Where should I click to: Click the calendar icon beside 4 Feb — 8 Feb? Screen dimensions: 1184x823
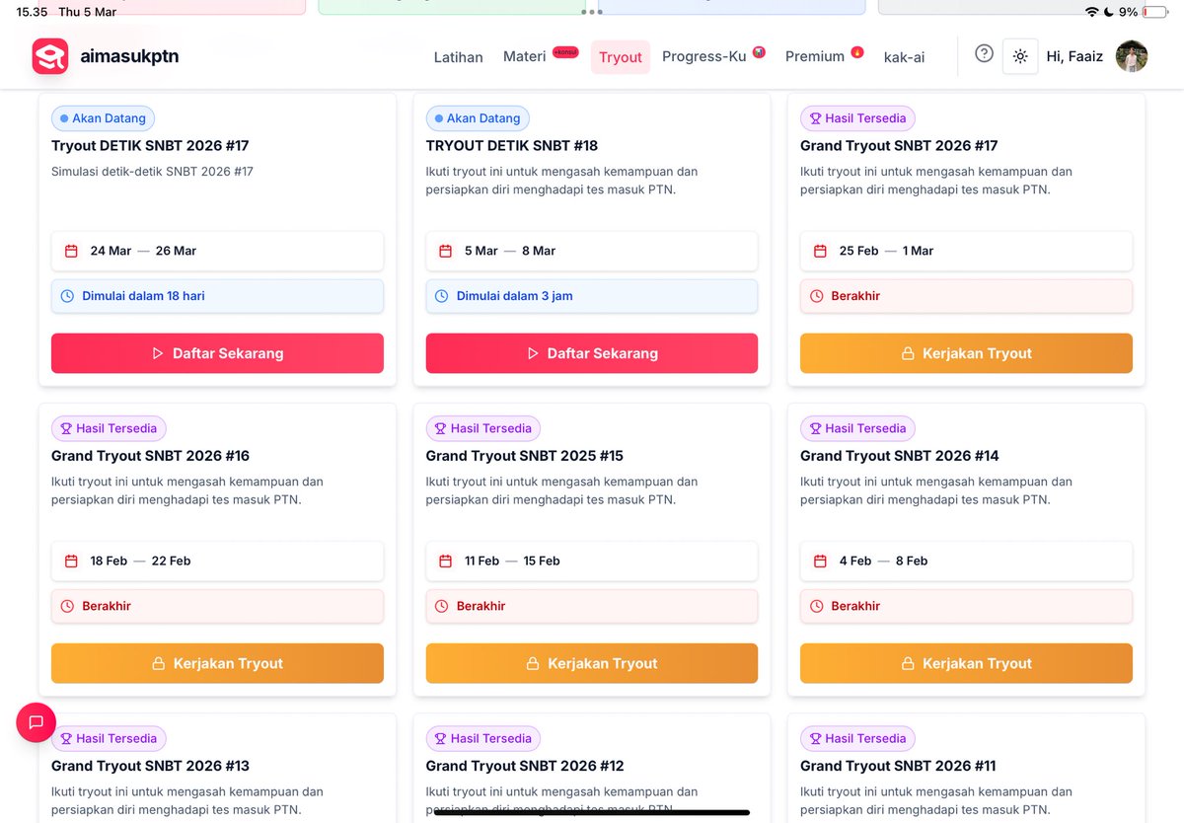[x=820, y=561]
